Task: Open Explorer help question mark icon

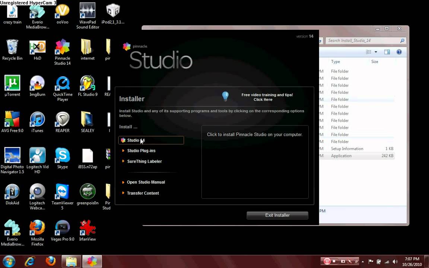Action: pos(399,52)
